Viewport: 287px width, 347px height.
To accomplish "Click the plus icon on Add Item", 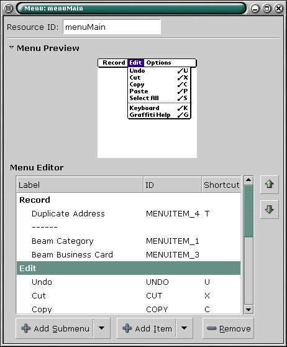I will pyautogui.click(x=127, y=328).
